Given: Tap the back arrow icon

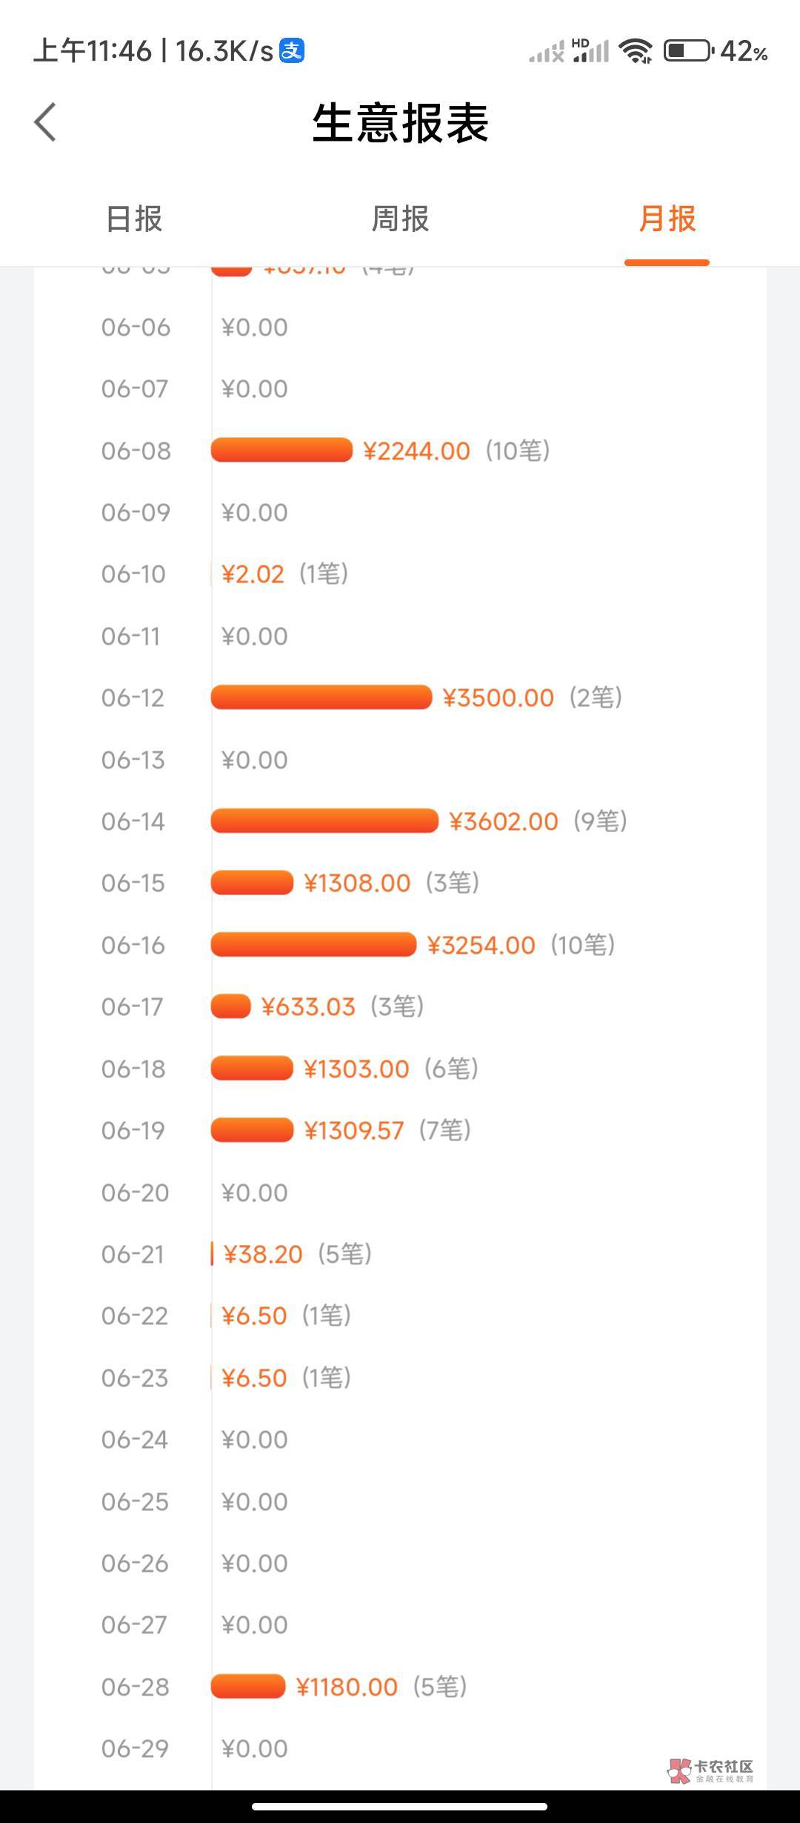Looking at the screenshot, I should coord(46,122).
